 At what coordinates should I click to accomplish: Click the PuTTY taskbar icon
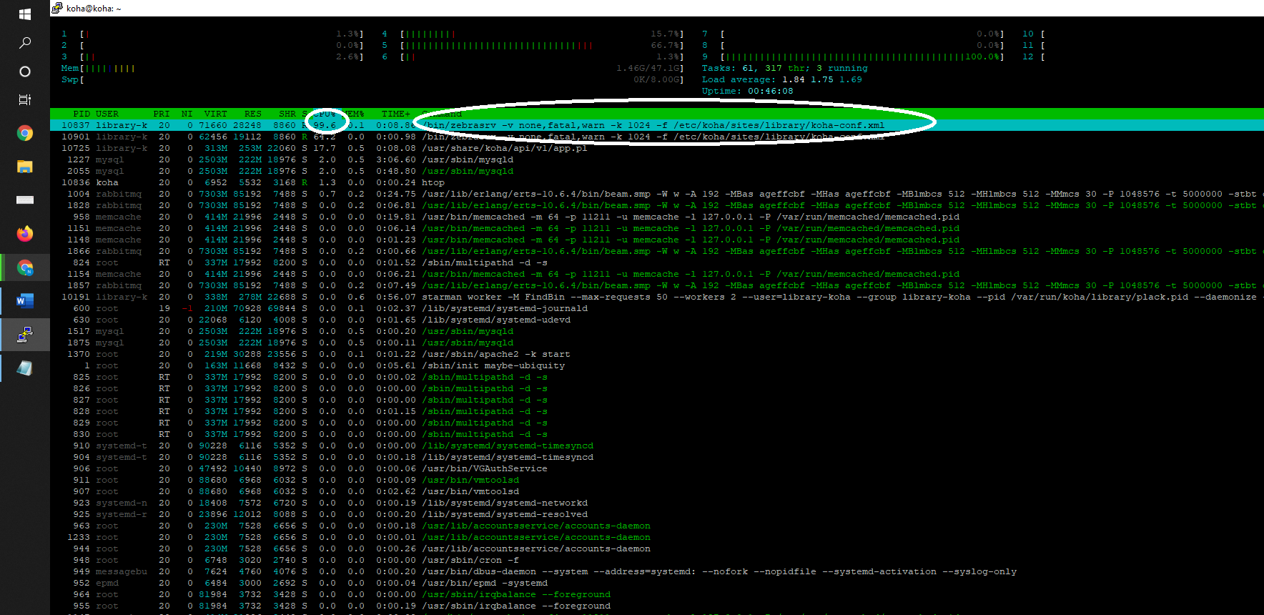pos(24,335)
